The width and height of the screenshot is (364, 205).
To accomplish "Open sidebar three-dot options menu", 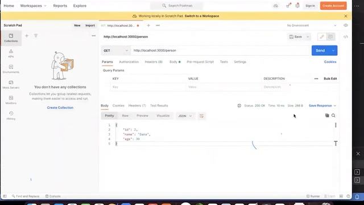I will 93,35.
